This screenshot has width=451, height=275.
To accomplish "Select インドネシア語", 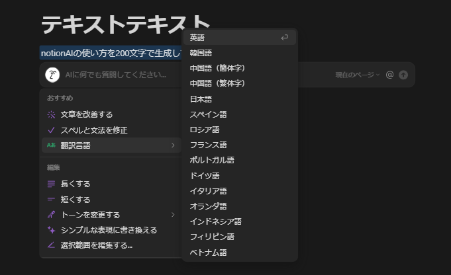I will [240, 221].
